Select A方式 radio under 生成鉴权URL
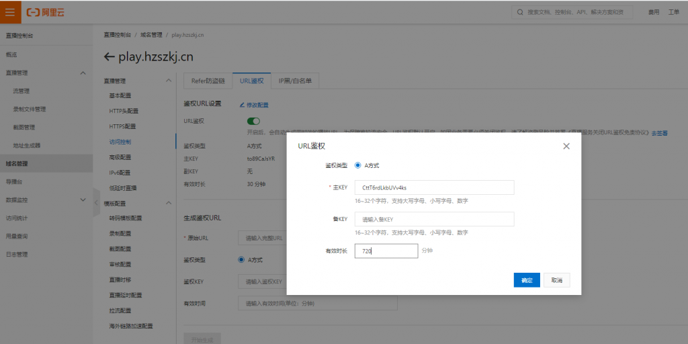 click(241, 260)
